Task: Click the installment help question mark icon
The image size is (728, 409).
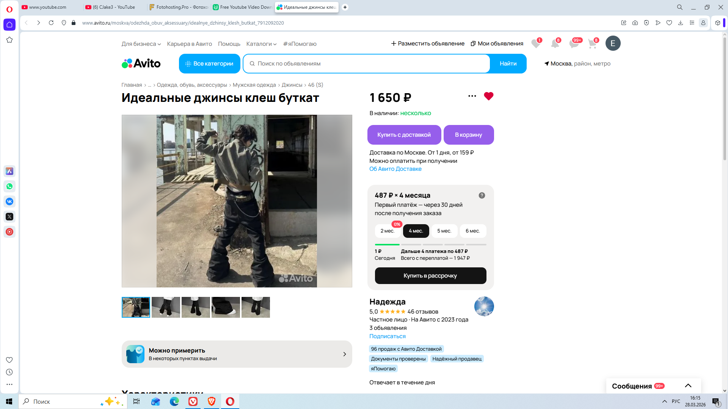Action: click(x=482, y=195)
